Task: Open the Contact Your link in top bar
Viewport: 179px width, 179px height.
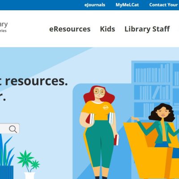Action: tap(164, 5)
